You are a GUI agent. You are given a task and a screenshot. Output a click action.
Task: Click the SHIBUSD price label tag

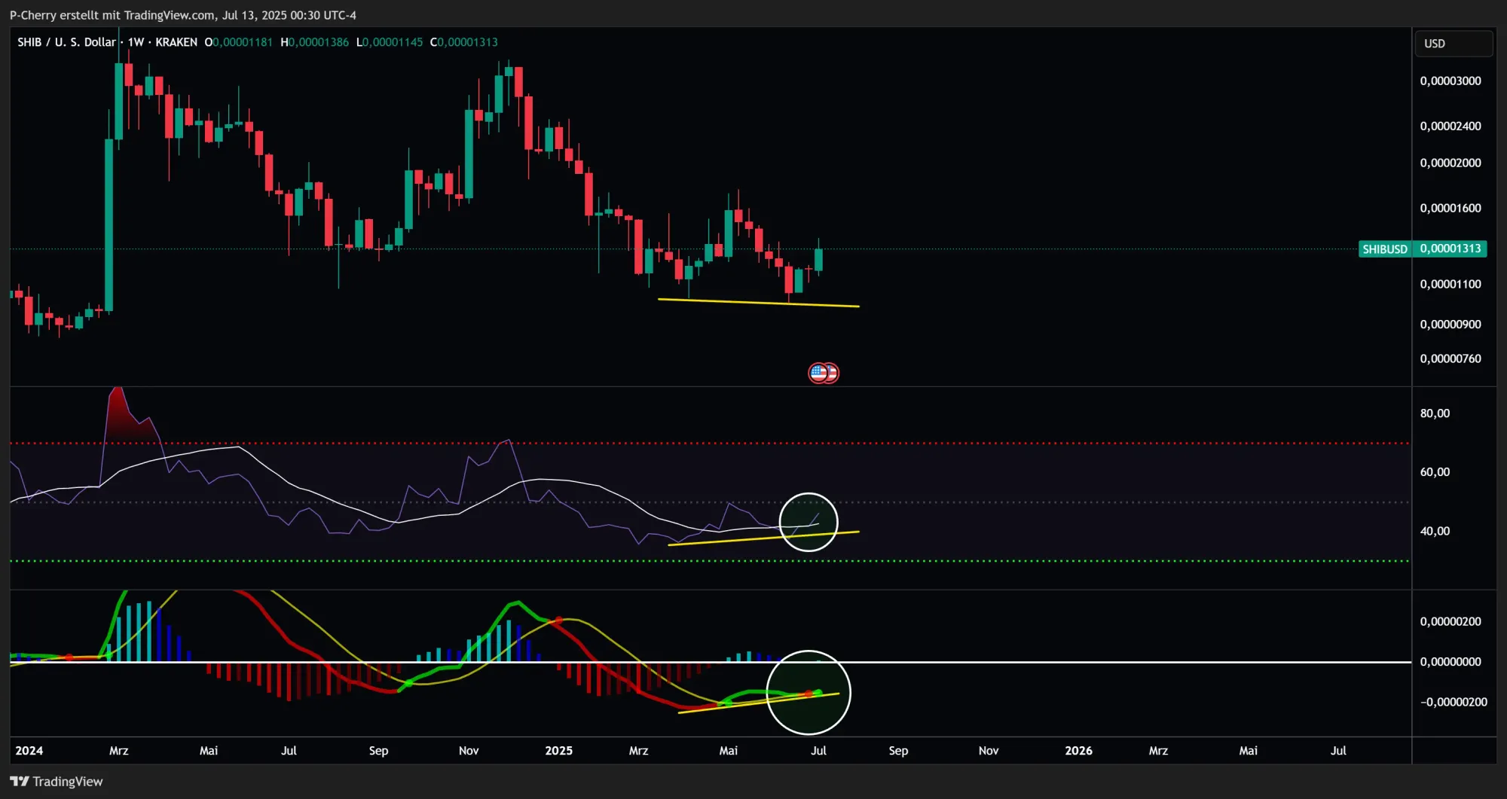[1384, 249]
